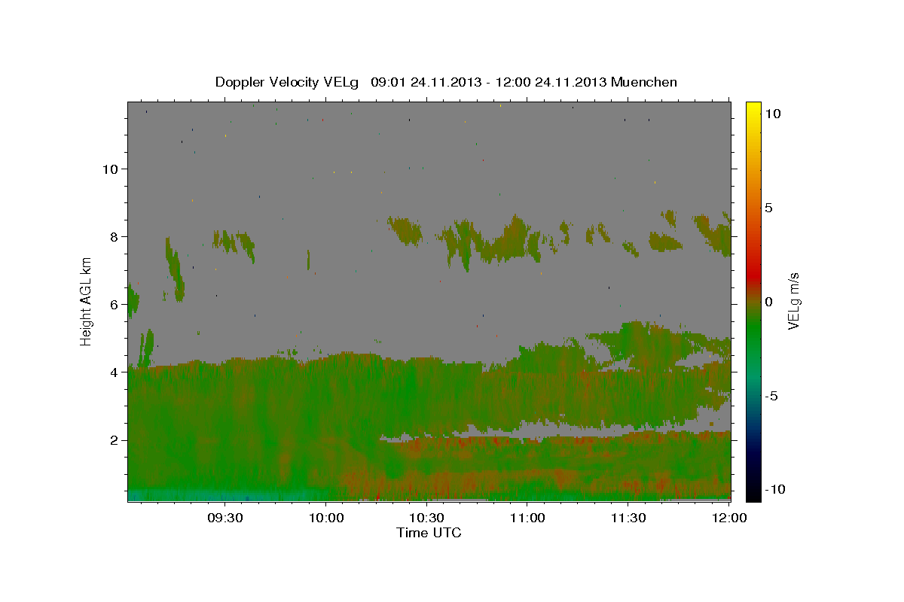Click the 'Time UTC' axis label

pyautogui.click(x=429, y=533)
